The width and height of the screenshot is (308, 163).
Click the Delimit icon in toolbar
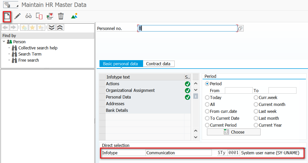(x=50, y=16)
